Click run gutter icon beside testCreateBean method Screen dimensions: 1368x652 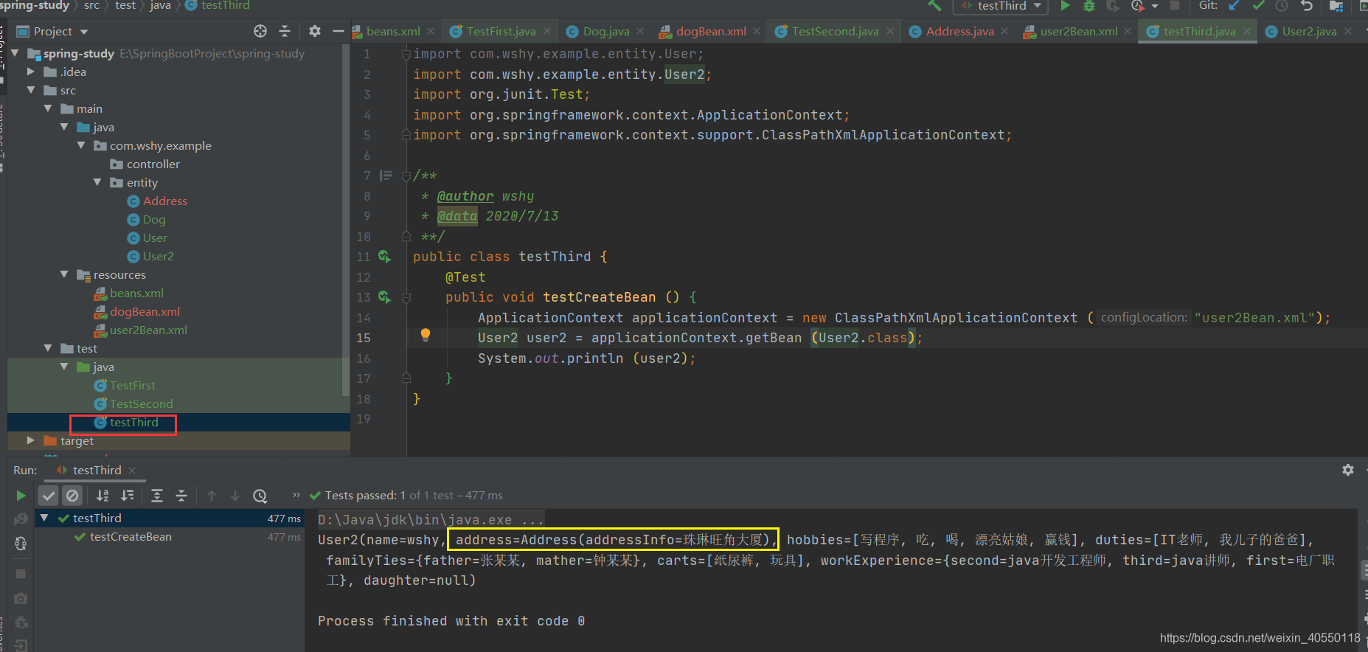384,296
